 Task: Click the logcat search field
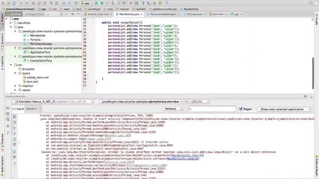click(212, 109)
